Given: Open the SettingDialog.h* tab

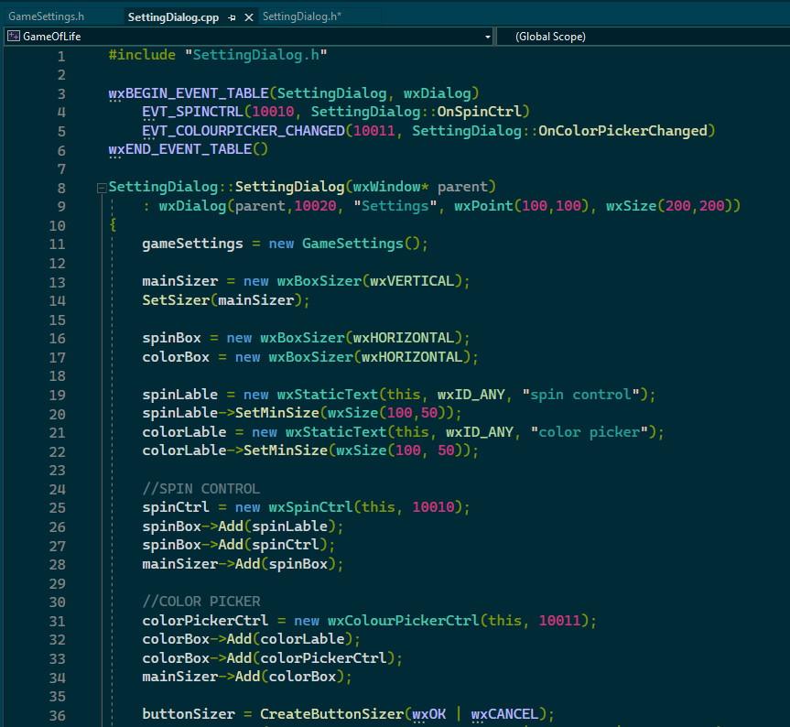Looking at the screenshot, I should [x=302, y=16].
